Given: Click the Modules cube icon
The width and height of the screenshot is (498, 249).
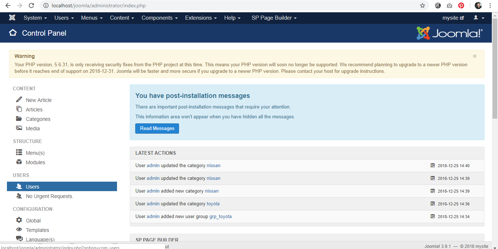Looking at the screenshot, I should click(x=19, y=162).
